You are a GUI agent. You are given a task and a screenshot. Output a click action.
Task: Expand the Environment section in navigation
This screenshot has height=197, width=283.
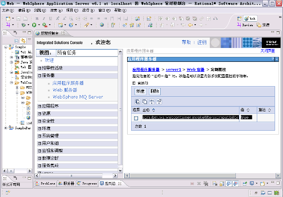coord(40,129)
